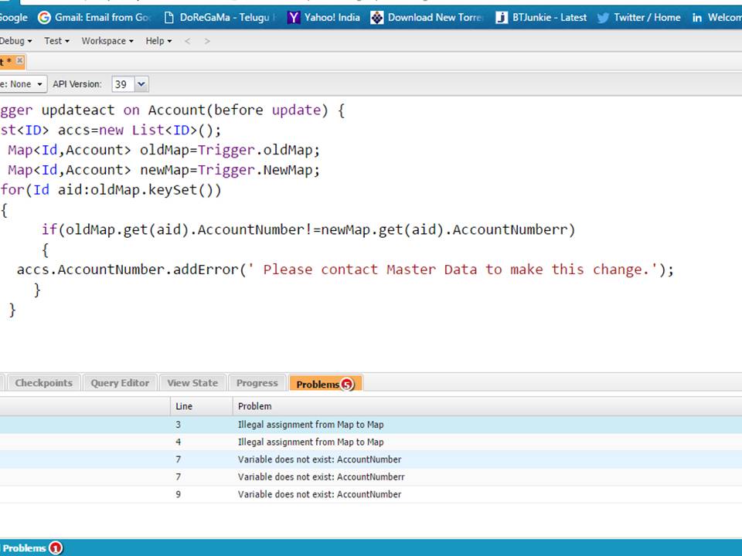Image resolution: width=742 pixels, height=556 pixels.
Task: Close the open trigger editor tab
Action: click(19, 61)
